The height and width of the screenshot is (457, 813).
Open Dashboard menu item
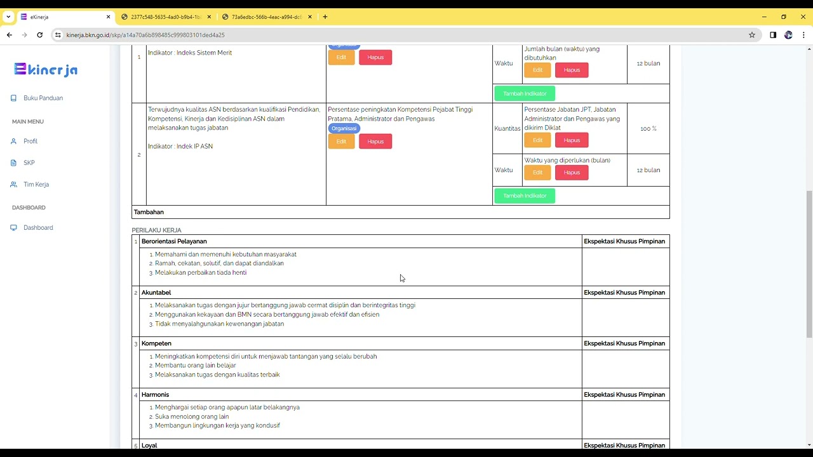[x=38, y=227]
